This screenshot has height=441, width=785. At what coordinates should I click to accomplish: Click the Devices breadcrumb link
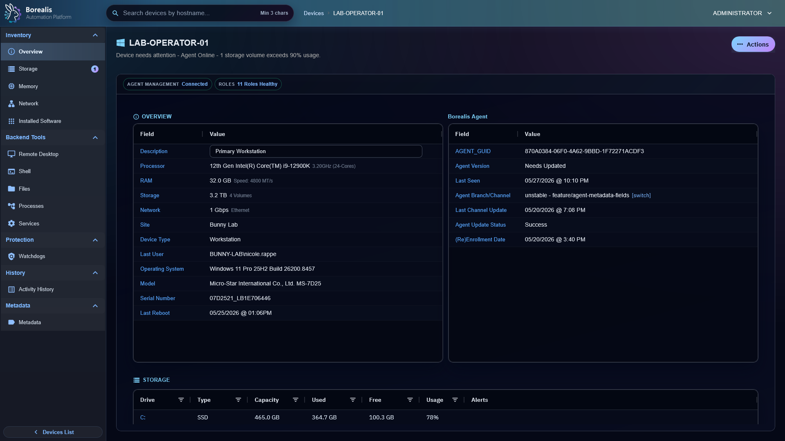314,13
